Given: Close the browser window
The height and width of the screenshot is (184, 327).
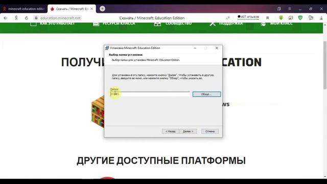Looking at the screenshot, I should [x=321, y=9].
